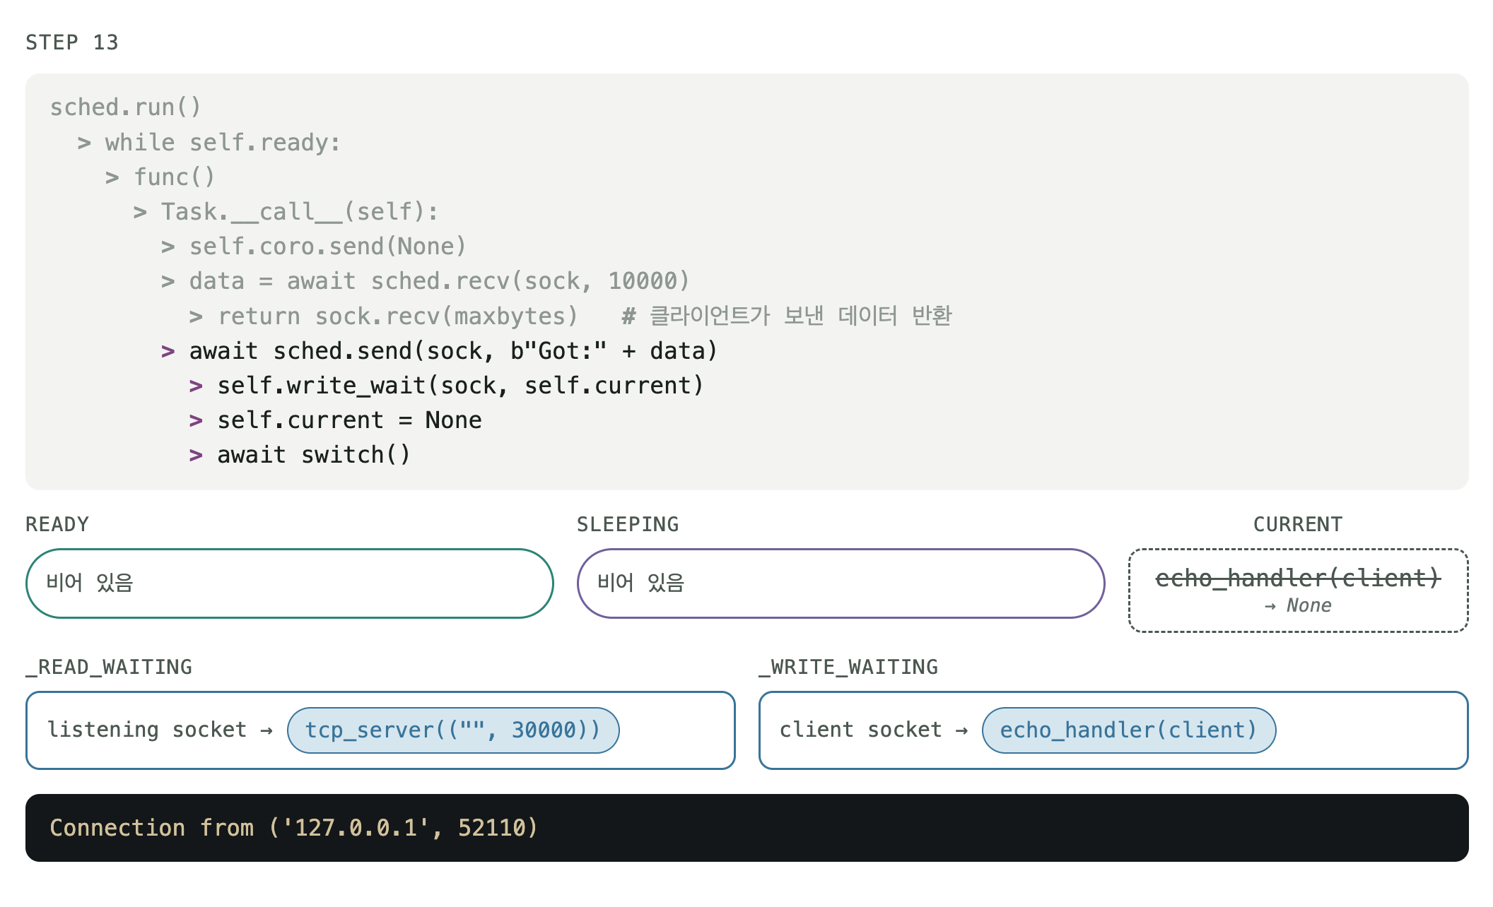Screen dimensions: 1493x907
Task: Select the Task.__call__(self): line
Action: coord(300,212)
